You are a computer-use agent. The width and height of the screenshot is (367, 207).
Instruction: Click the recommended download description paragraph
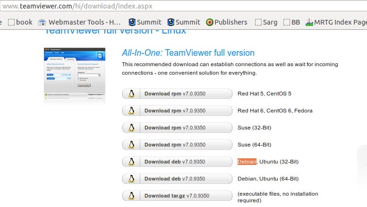[230, 69]
